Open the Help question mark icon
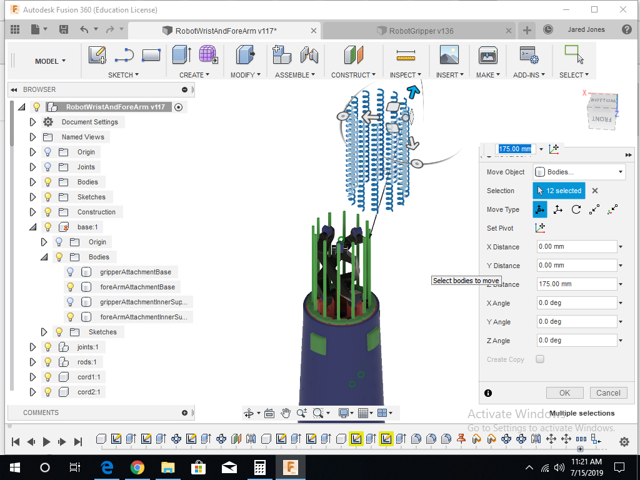This screenshot has height=480, width=640. coord(626,29)
